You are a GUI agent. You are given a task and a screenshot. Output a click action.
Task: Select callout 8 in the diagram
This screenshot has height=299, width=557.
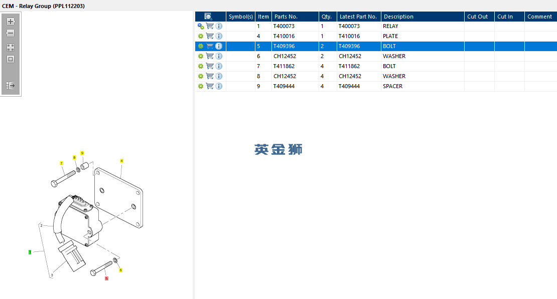74,157
